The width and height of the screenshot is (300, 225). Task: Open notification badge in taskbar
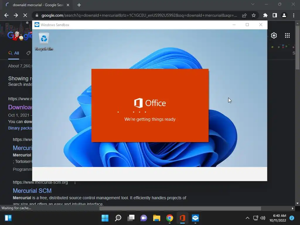coord(292,218)
